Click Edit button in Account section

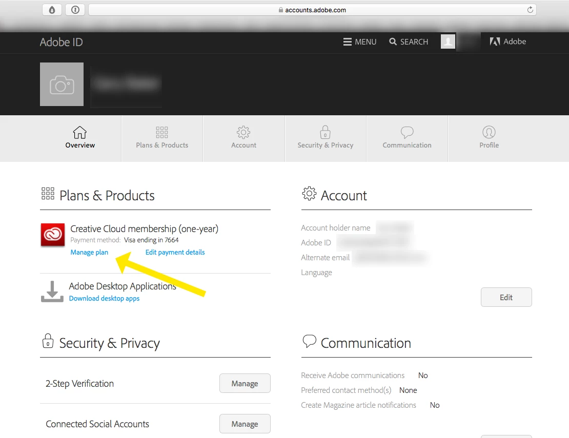[506, 297]
